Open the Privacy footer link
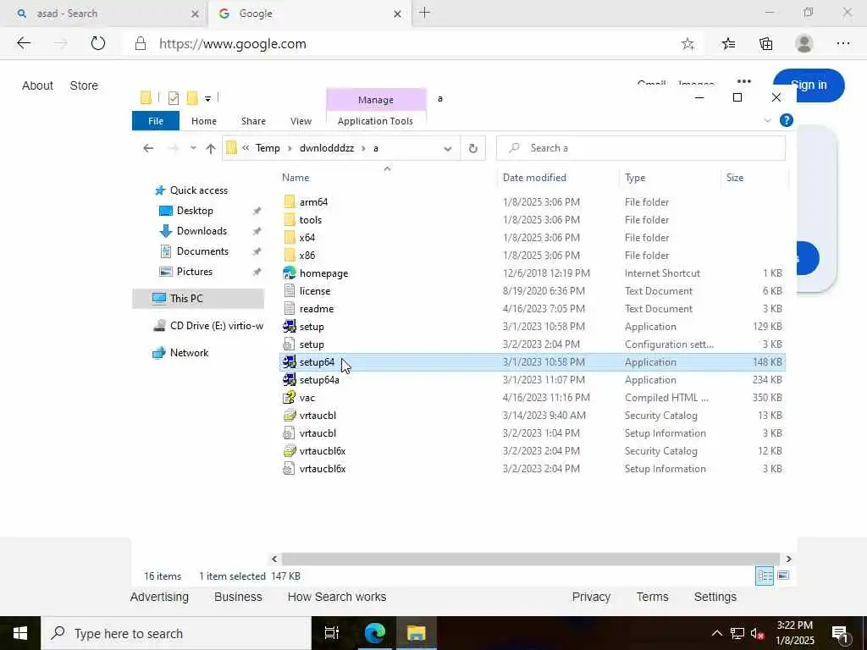Viewport: 867px width, 650px height. pos(591,597)
